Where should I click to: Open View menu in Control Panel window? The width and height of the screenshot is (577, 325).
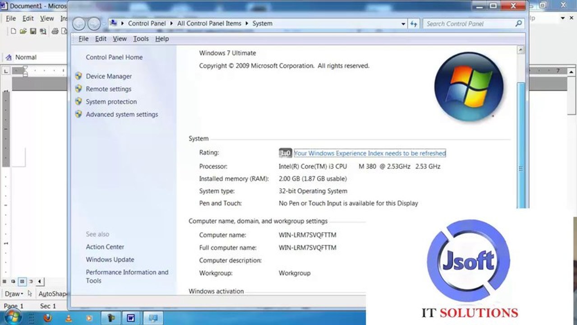120,39
